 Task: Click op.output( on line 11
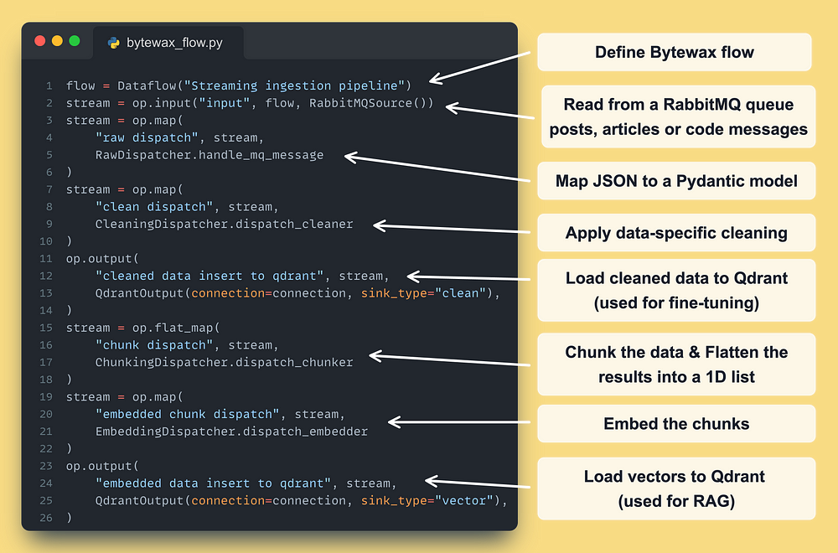pyautogui.click(x=102, y=259)
